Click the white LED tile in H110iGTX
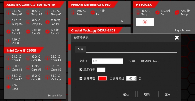The width and height of the screenshot is (195, 101). pyautogui.click(x=145, y=22)
